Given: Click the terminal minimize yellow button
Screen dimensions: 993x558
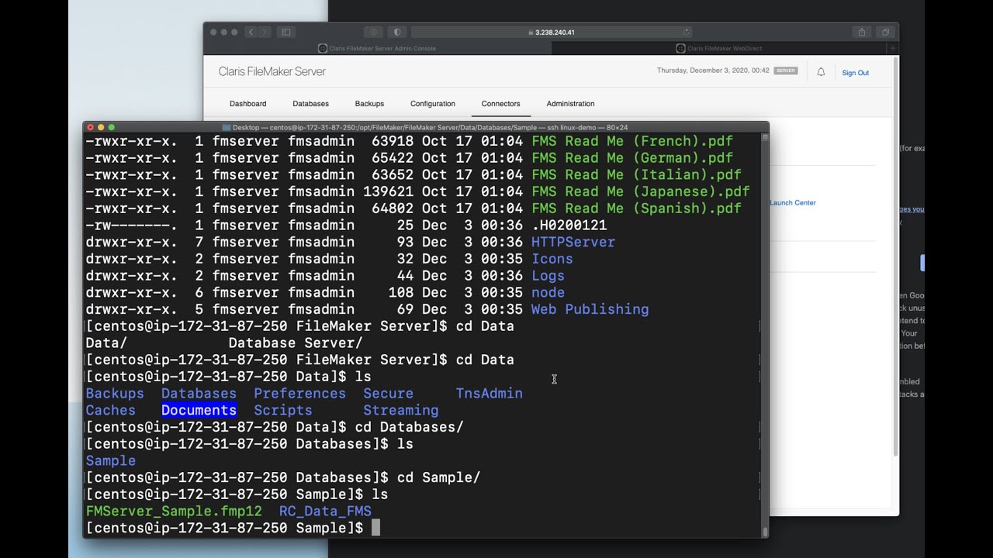Looking at the screenshot, I should 101,127.
